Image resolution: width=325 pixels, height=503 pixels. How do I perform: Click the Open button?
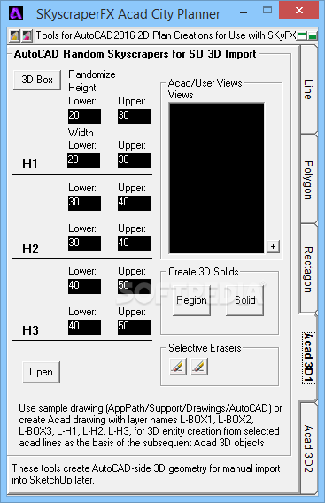[x=41, y=372]
